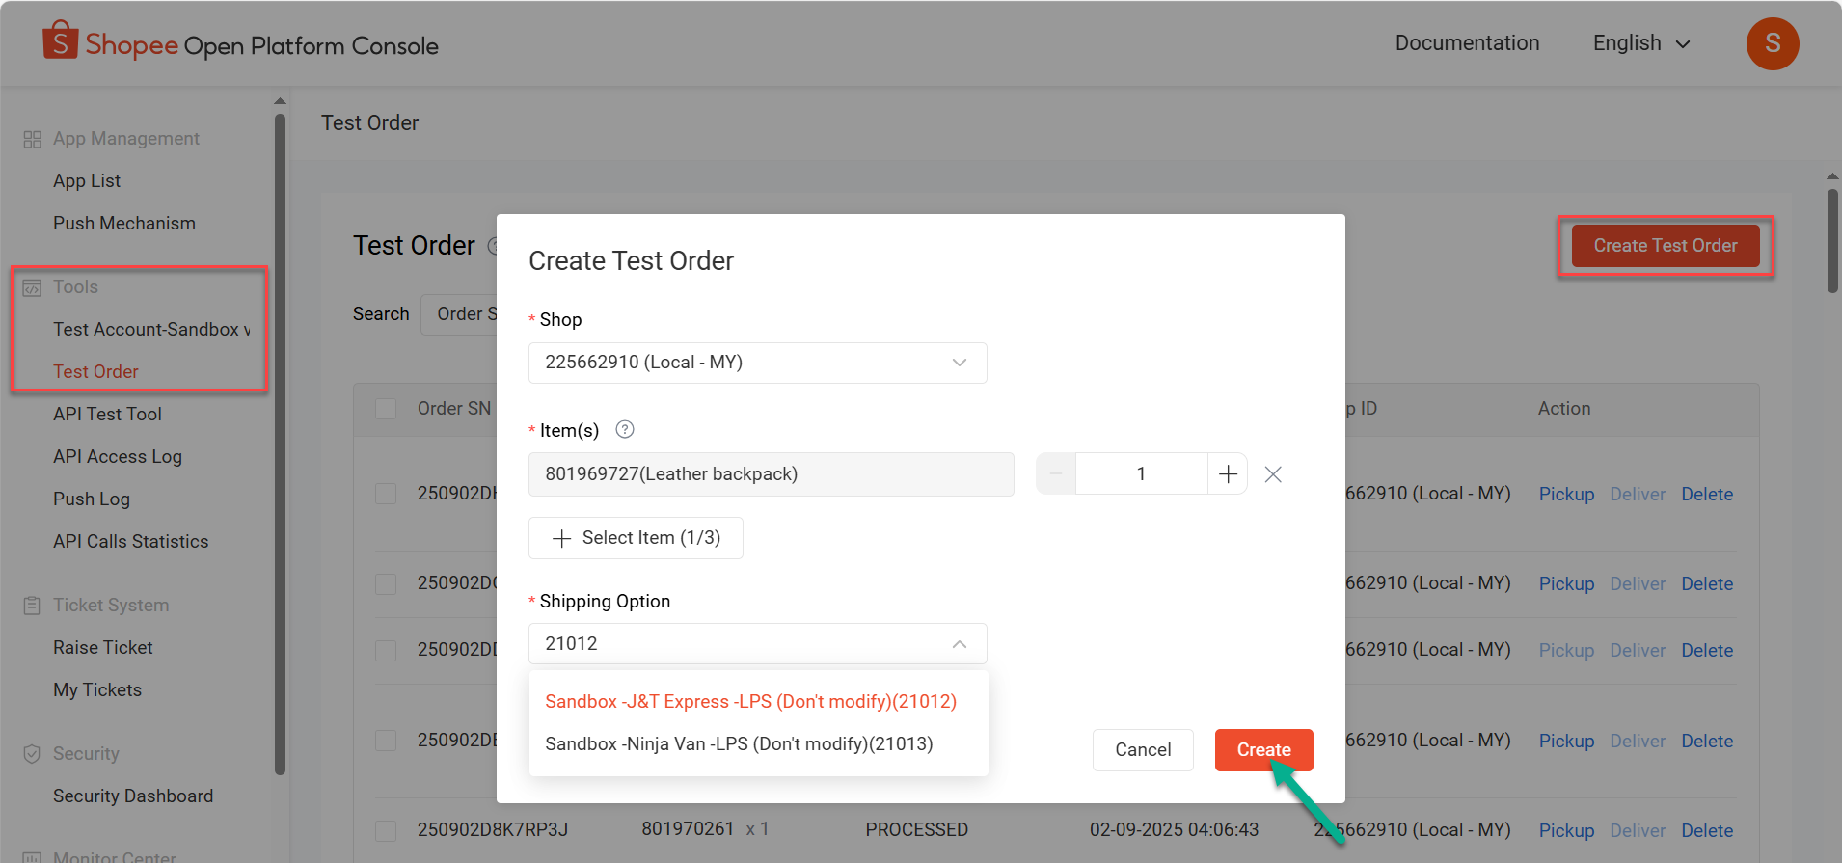Click the Tools section icon in sidebar

pyautogui.click(x=32, y=287)
